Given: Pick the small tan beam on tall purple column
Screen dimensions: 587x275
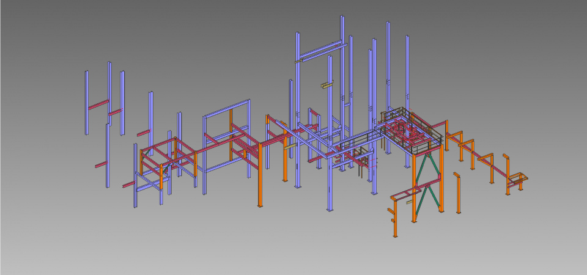Looking at the screenshot, I should click(x=326, y=85).
